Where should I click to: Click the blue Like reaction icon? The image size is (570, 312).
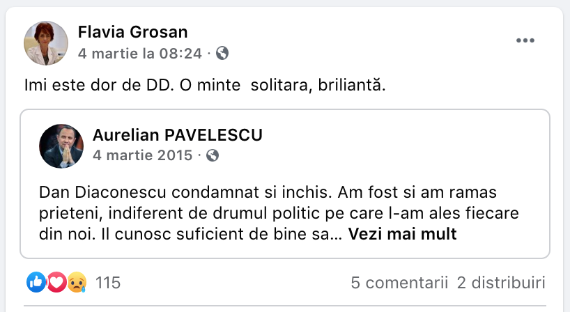(36, 282)
